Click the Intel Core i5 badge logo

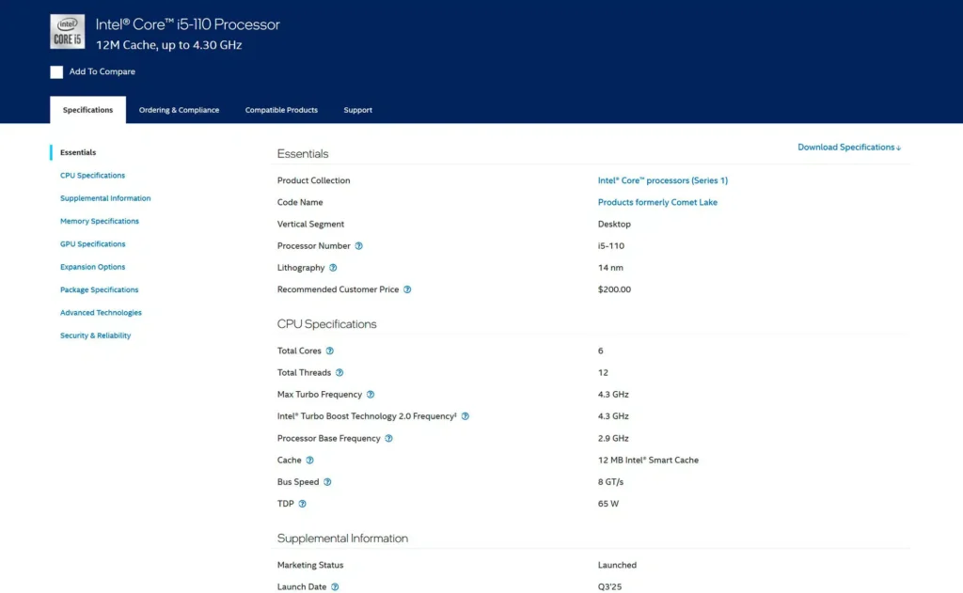click(x=67, y=32)
